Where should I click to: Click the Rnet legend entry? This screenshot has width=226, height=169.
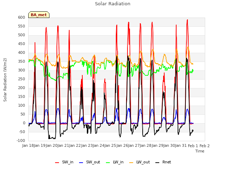(163, 162)
